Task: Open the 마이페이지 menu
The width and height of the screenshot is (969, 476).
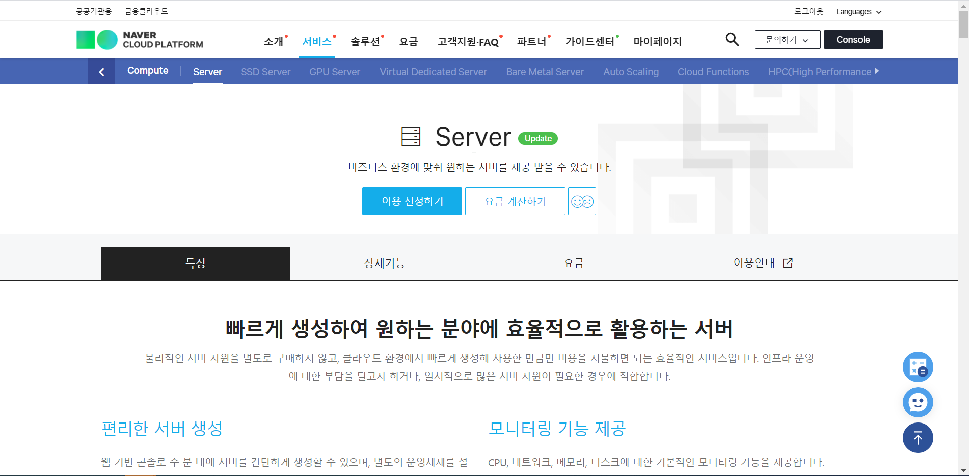Action: [658, 42]
